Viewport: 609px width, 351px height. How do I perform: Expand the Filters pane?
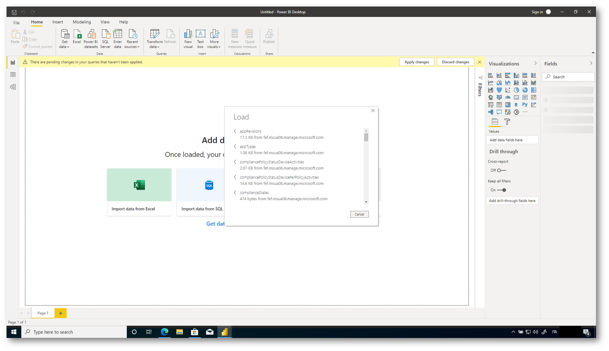pos(480,78)
